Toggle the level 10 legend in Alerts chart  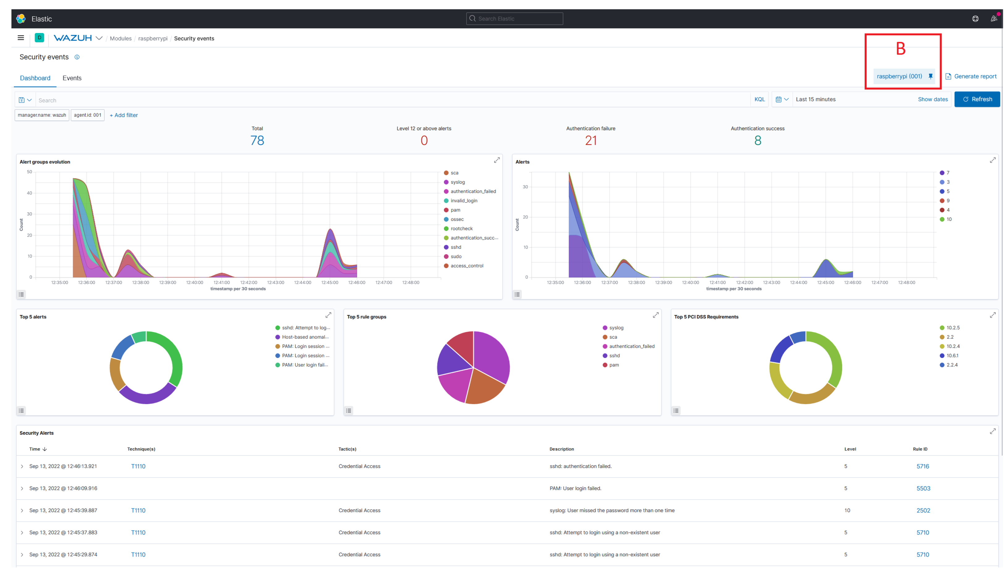tap(949, 219)
